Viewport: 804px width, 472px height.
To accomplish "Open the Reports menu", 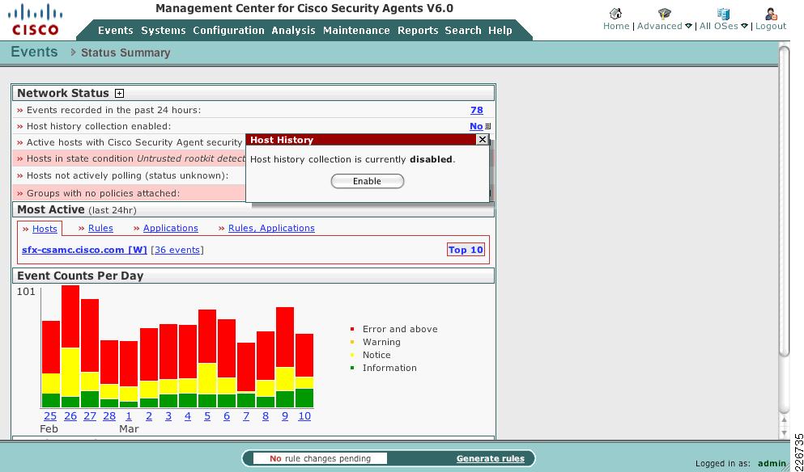I will 418,31.
